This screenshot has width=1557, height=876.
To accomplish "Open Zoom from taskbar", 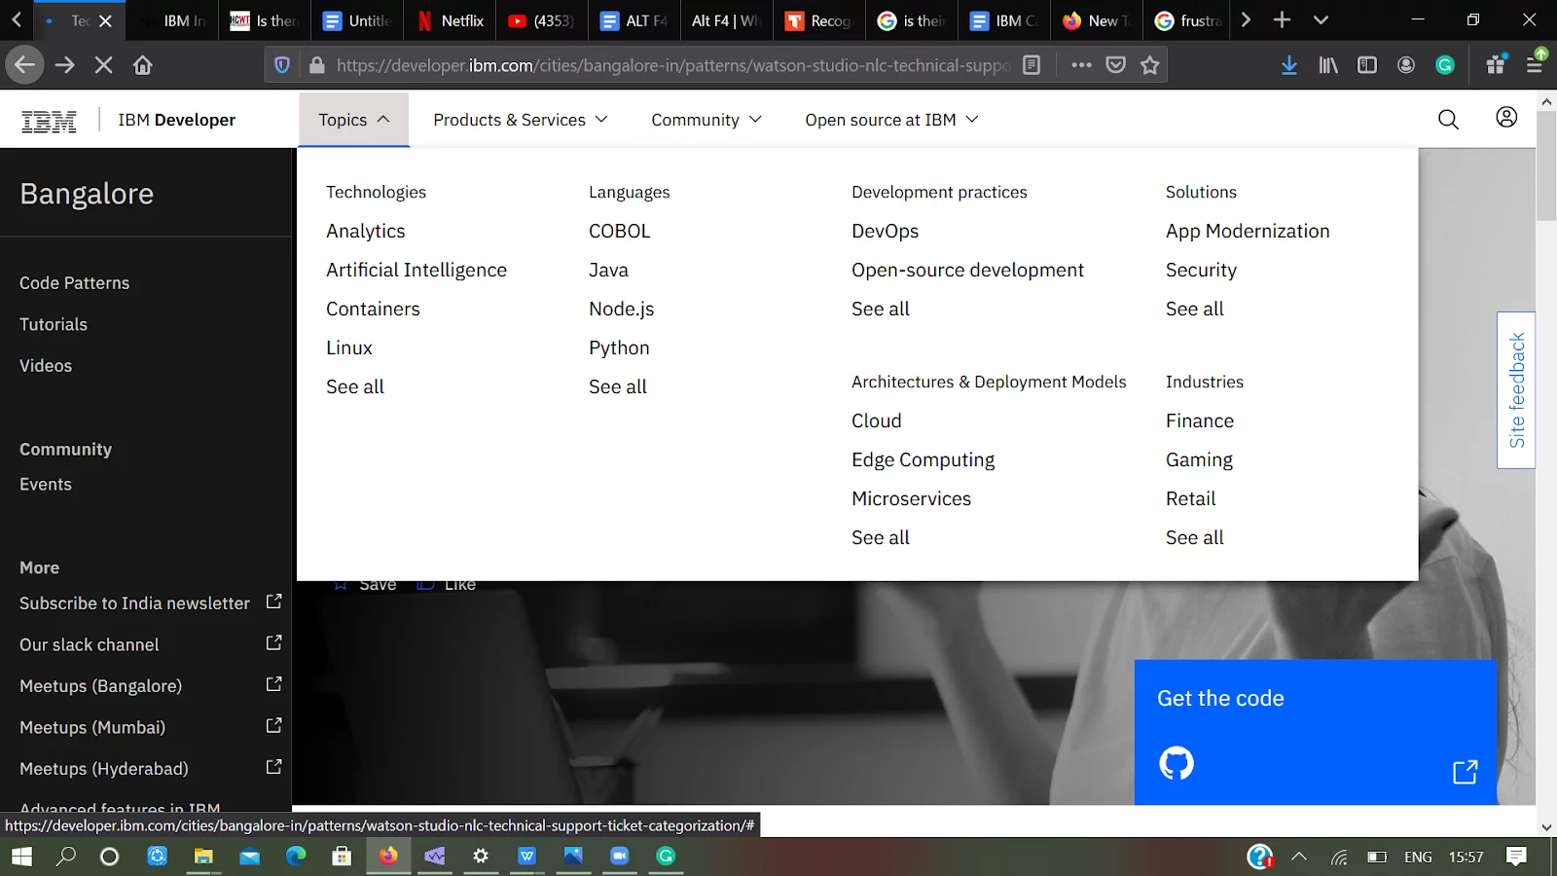I will point(619,857).
